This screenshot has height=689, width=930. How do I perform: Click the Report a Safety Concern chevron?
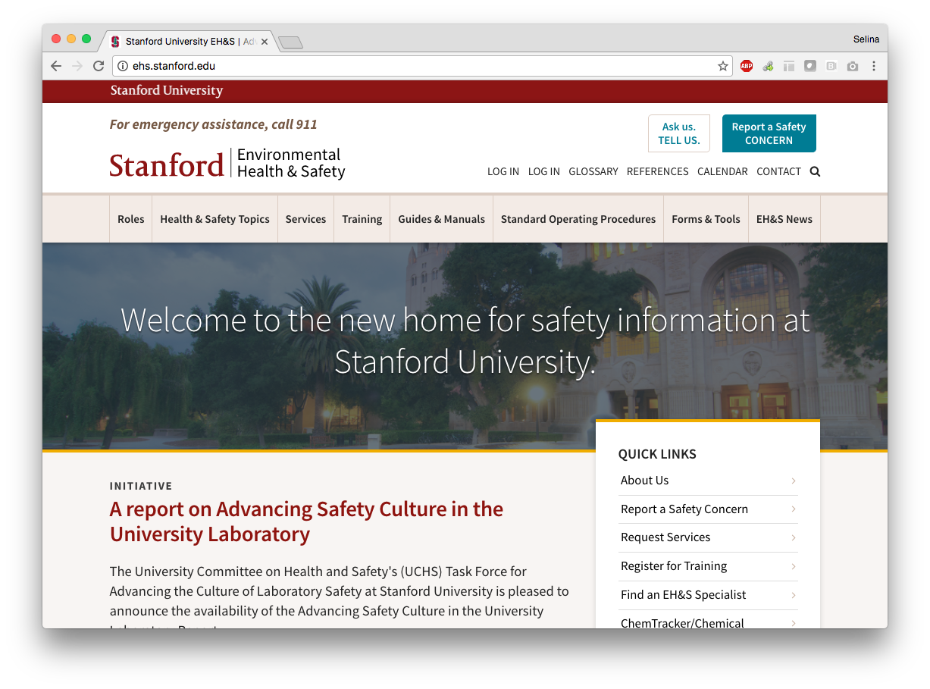(794, 509)
